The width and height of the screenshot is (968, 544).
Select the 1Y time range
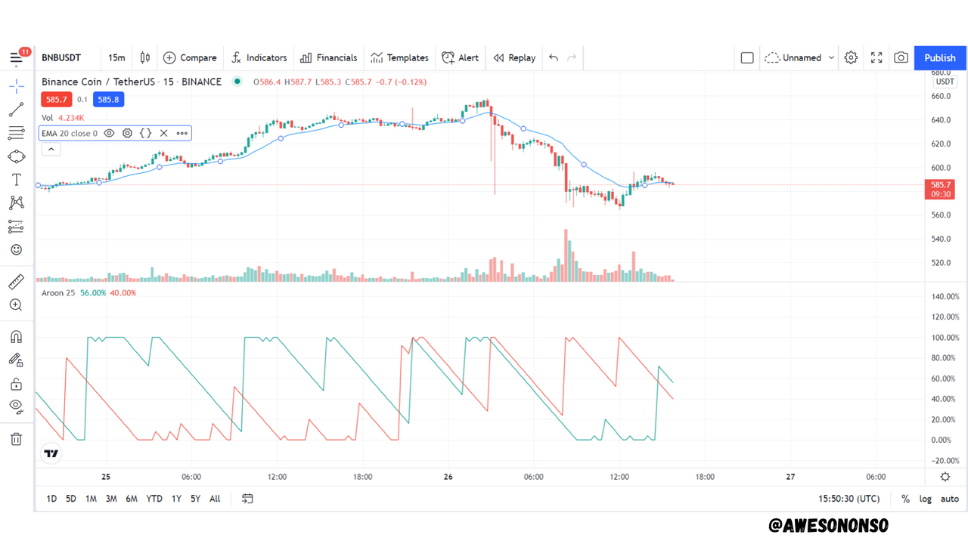point(176,499)
